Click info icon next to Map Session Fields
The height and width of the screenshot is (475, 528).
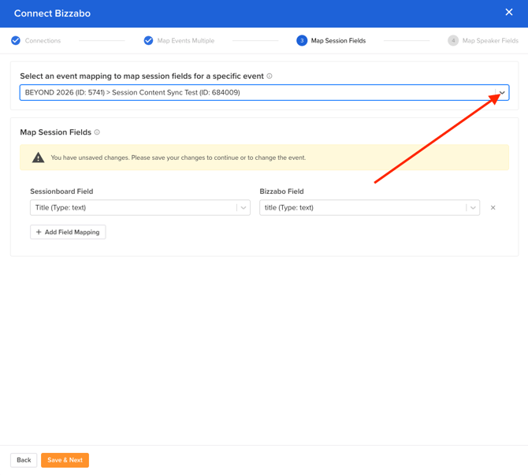coord(97,132)
